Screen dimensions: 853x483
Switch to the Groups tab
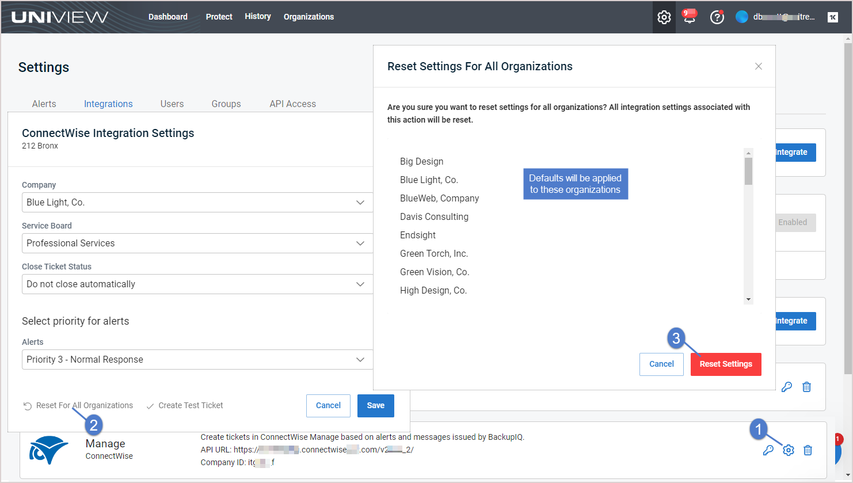226,104
